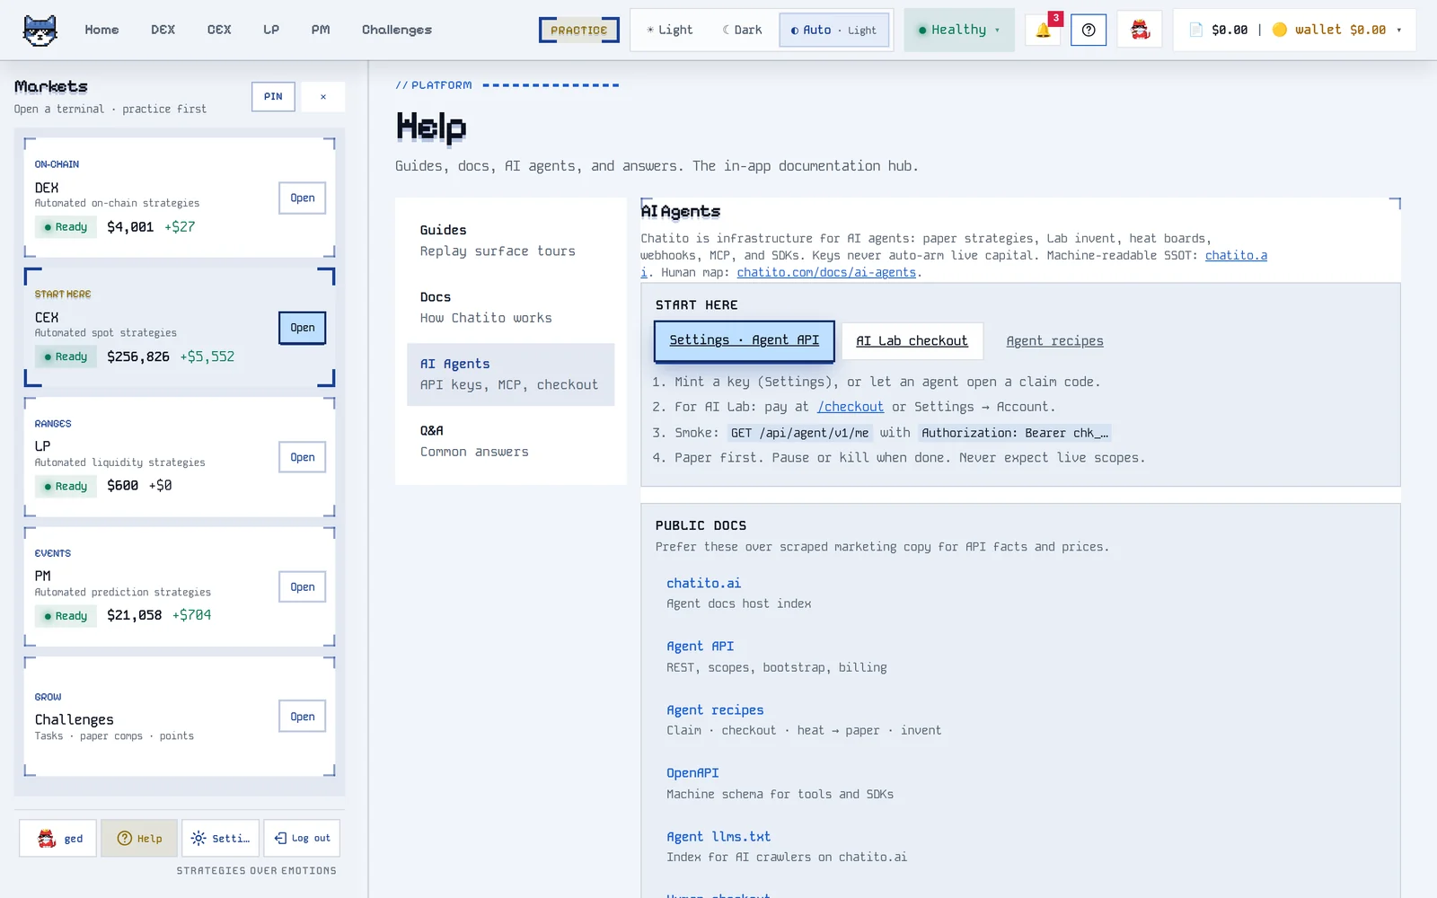Open the ged profile button
This screenshot has height=898, width=1437.
tap(58, 838)
